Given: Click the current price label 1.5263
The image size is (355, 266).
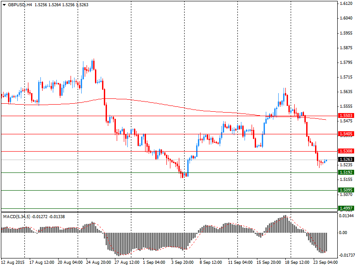Looking at the screenshot, I should pyautogui.click(x=346, y=160).
